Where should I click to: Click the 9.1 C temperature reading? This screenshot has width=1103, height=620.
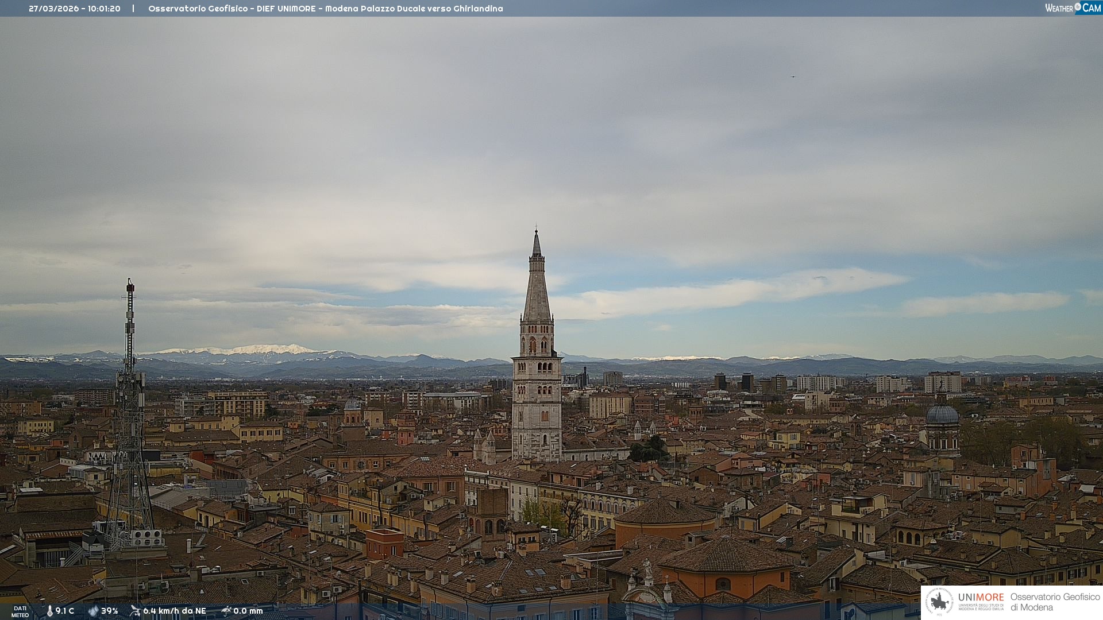coord(65,611)
